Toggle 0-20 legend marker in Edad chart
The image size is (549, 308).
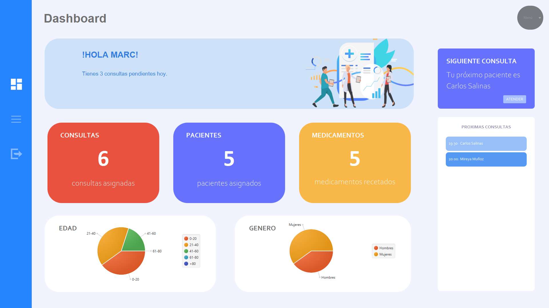coord(186,239)
